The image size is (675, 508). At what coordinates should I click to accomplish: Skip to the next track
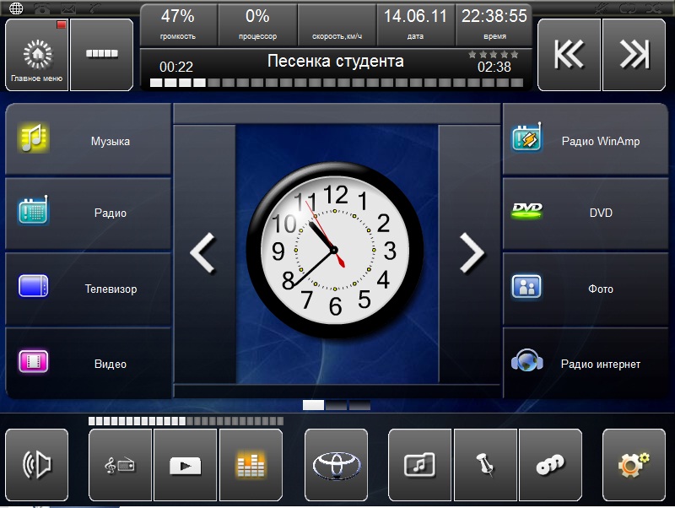click(x=634, y=55)
